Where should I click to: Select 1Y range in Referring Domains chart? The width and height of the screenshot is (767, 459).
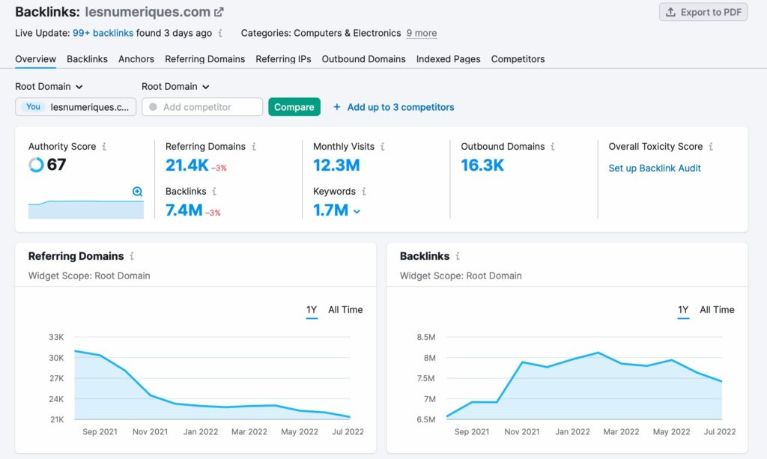coord(312,310)
